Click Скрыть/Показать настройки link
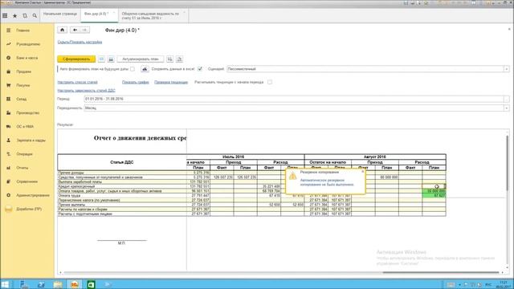The image size is (514, 289). (x=80, y=42)
